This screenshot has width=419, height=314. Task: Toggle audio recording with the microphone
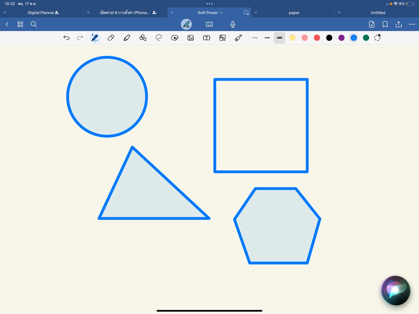click(x=233, y=24)
